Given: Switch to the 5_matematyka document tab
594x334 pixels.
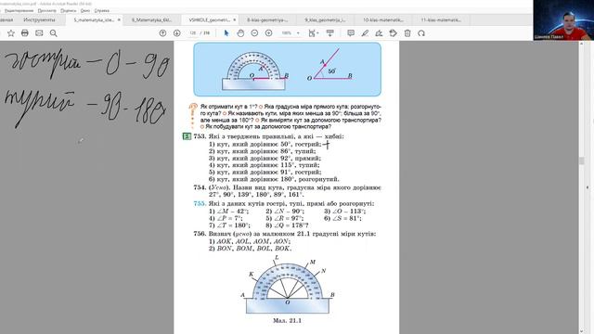Looking at the screenshot, I should [x=94, y=20].
